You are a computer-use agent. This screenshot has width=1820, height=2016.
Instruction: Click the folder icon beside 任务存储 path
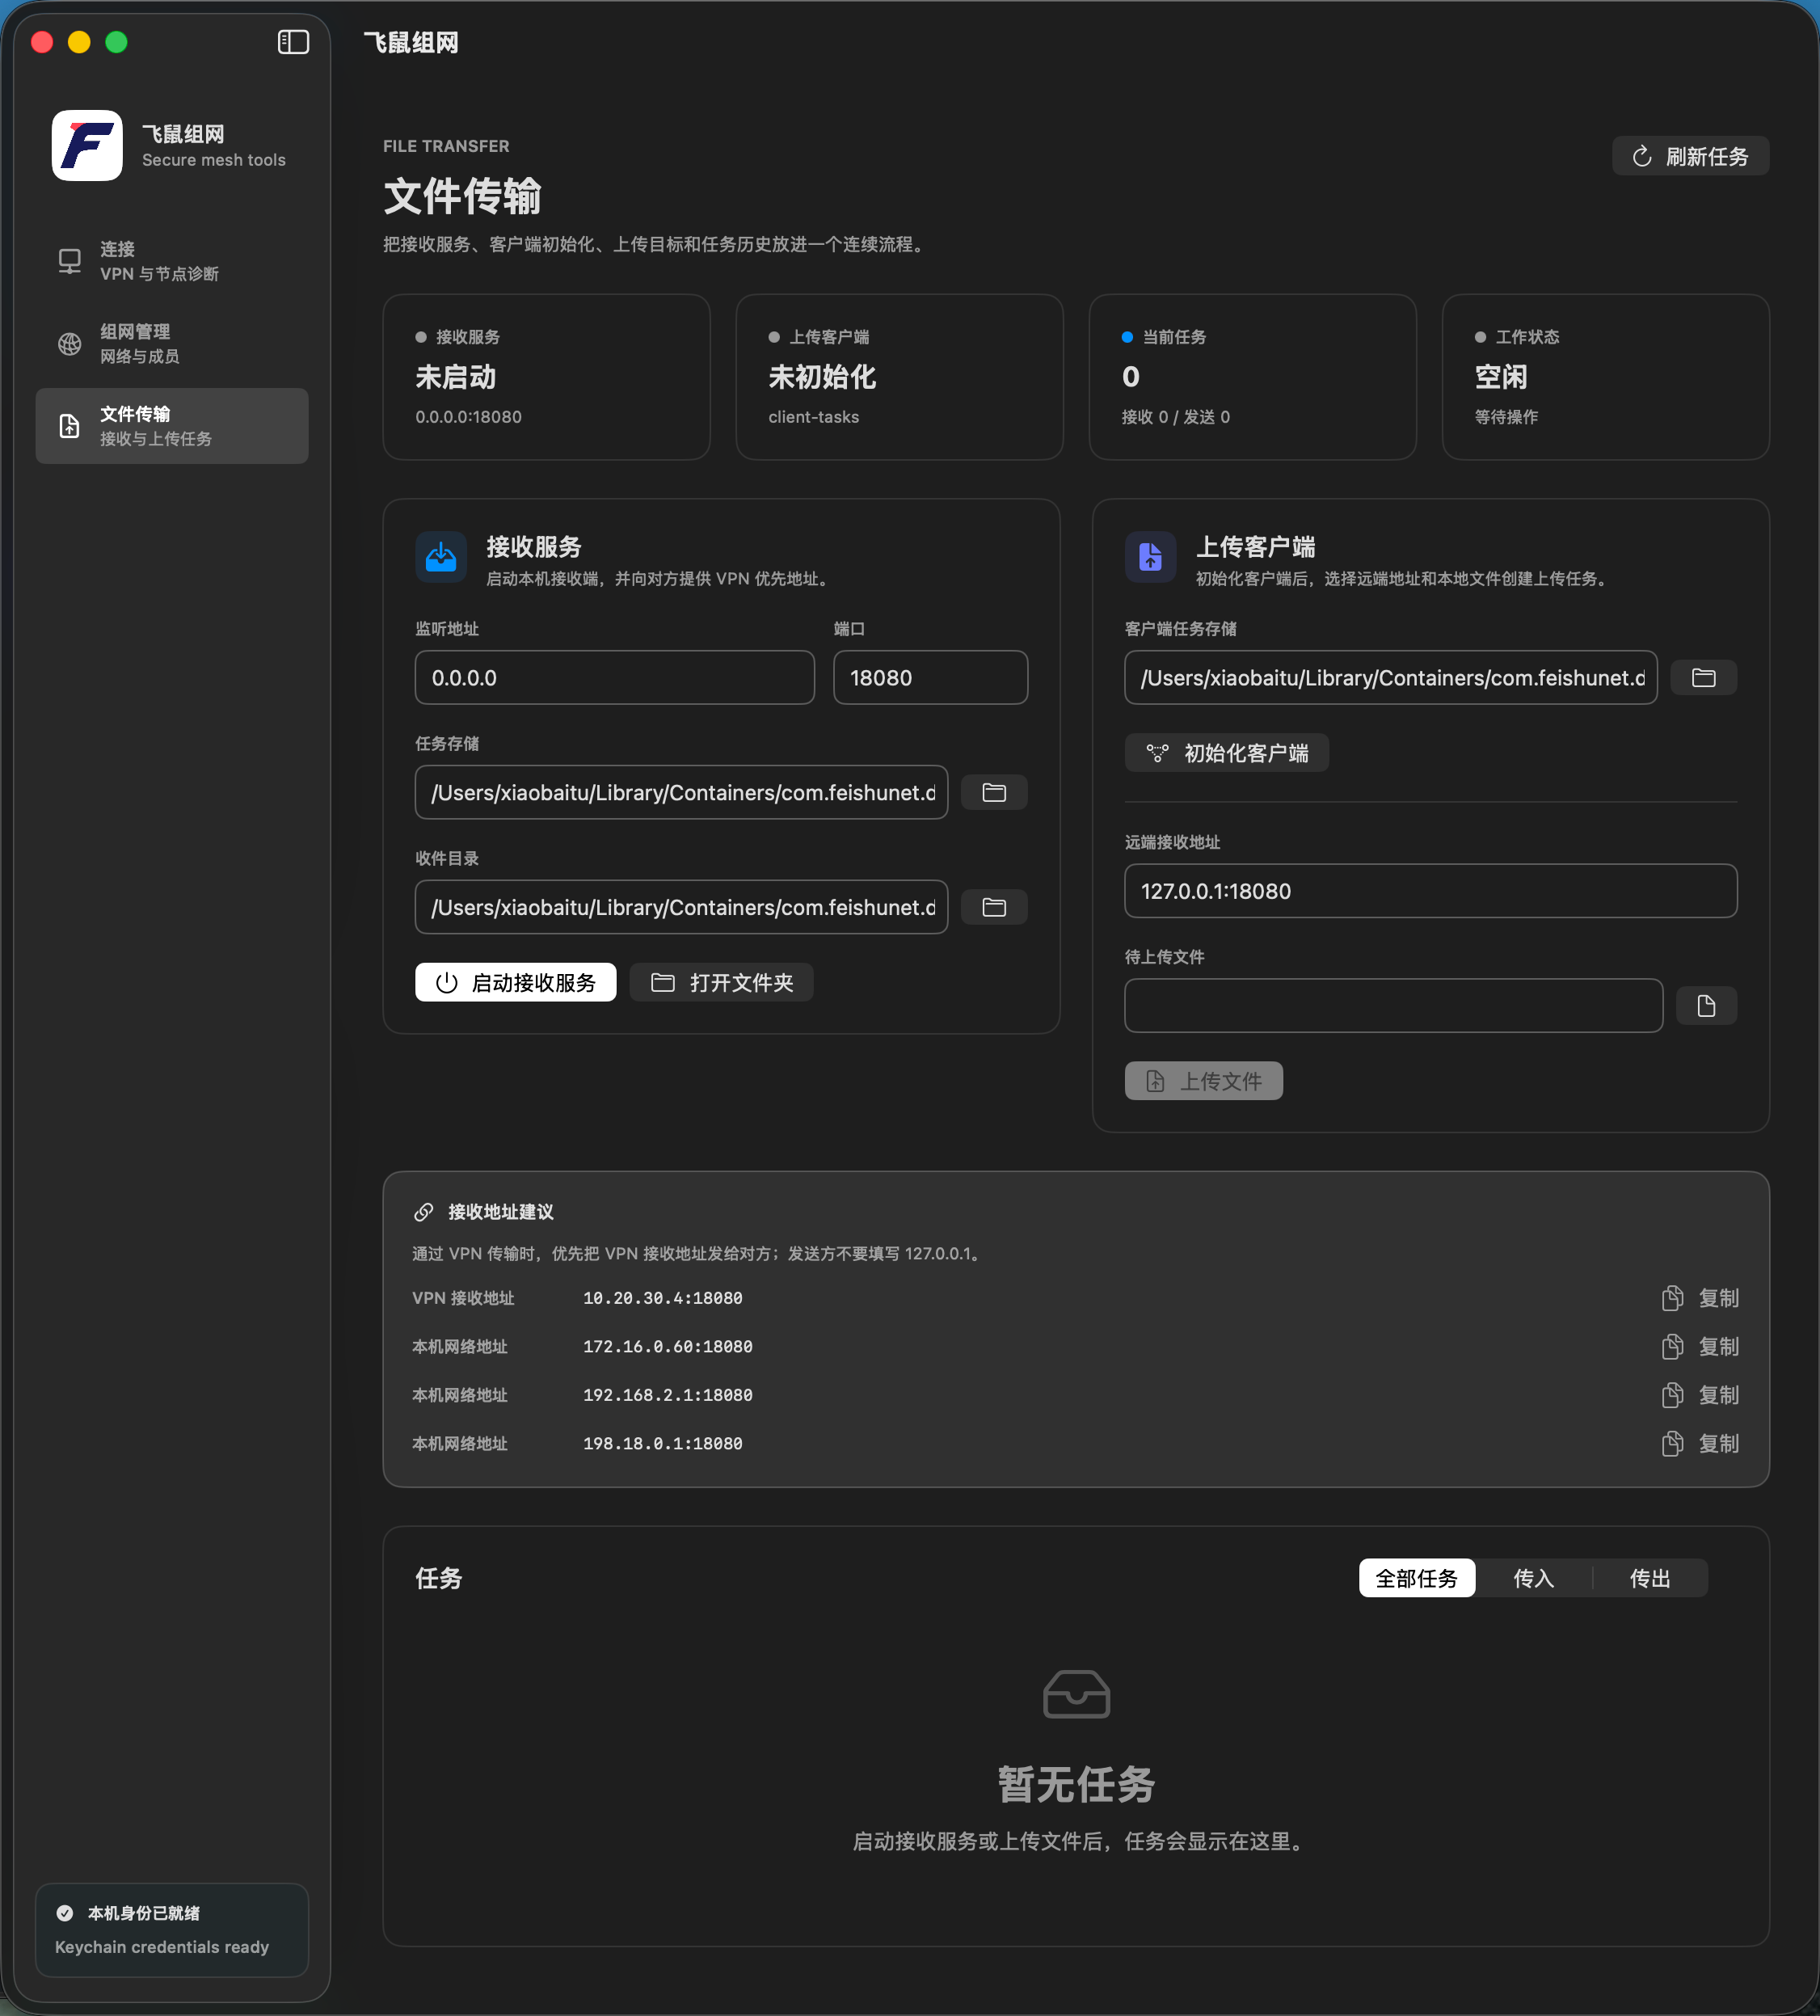(994, 793)
